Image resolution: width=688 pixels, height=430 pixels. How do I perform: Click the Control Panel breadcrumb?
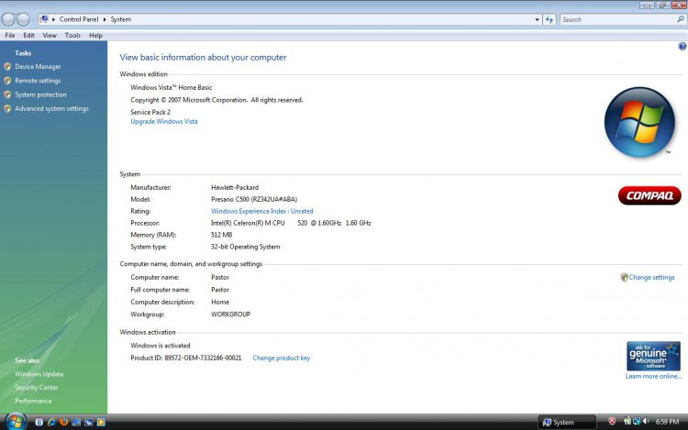click(79, 20)
